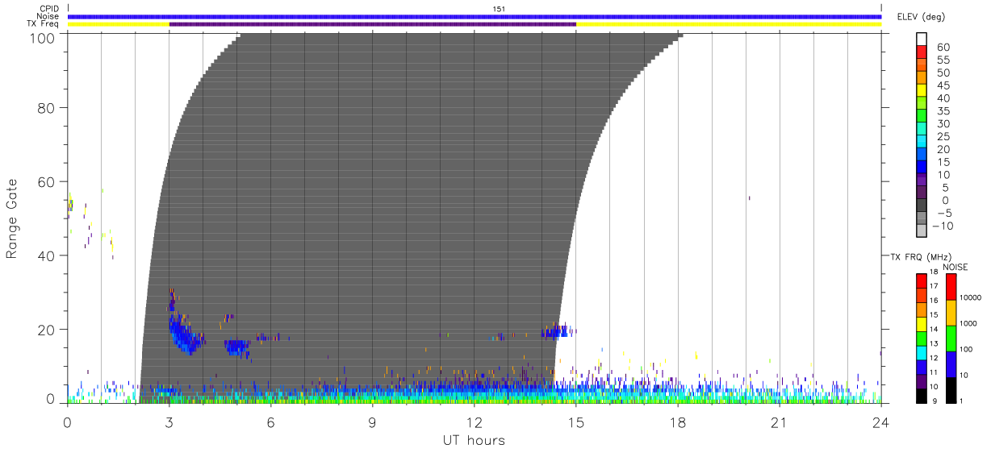The image size is (991, 457).
Task: Select the white top segment of ELEV colorbar
Action: [922, 39]
